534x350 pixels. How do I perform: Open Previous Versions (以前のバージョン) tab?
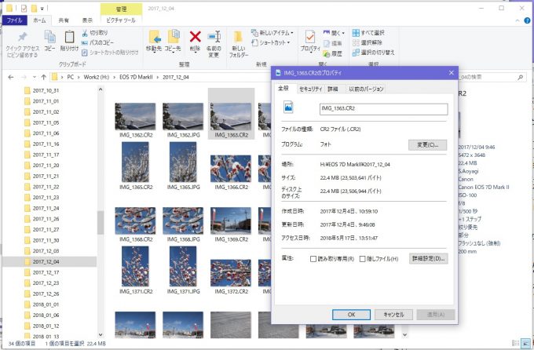pos(366,89)
